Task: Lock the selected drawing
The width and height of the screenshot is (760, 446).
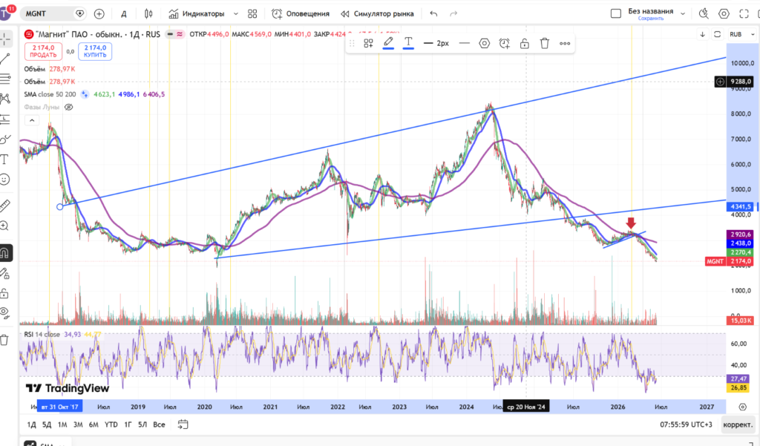Action: (x=525, y=43)
